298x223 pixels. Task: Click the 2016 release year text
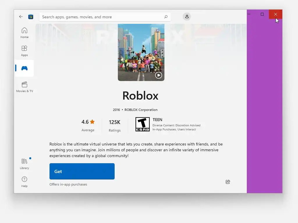pyautogui.click(x=116, y=110)
